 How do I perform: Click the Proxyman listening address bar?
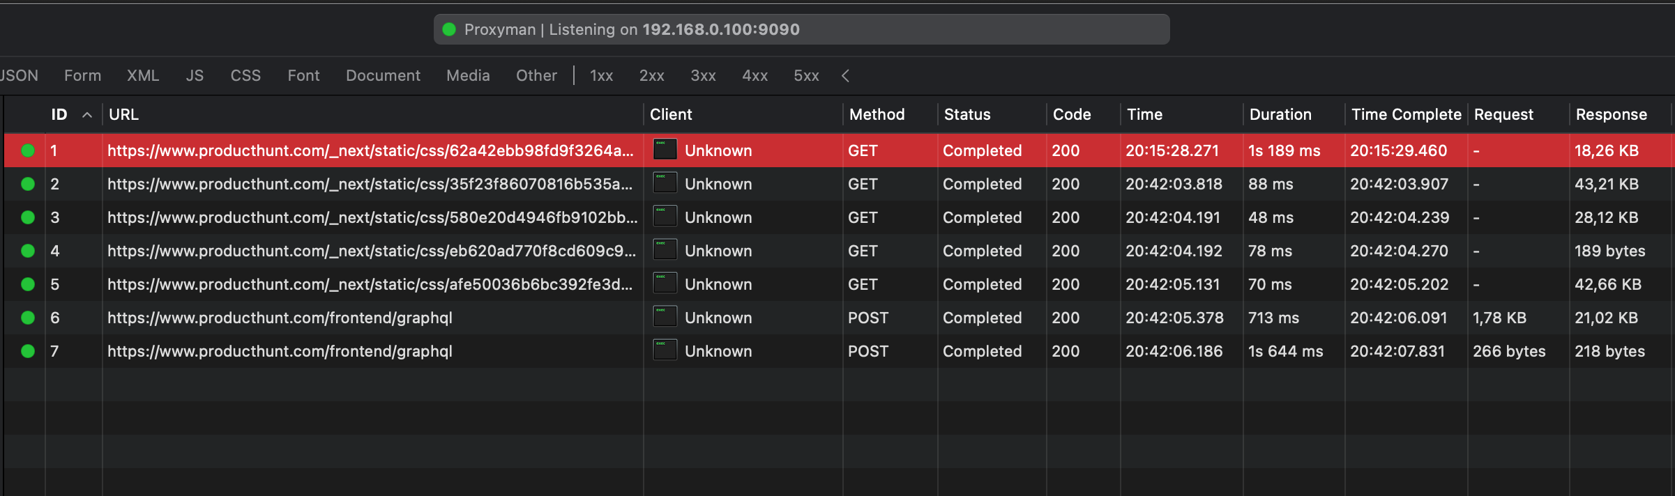coord(801,29)
